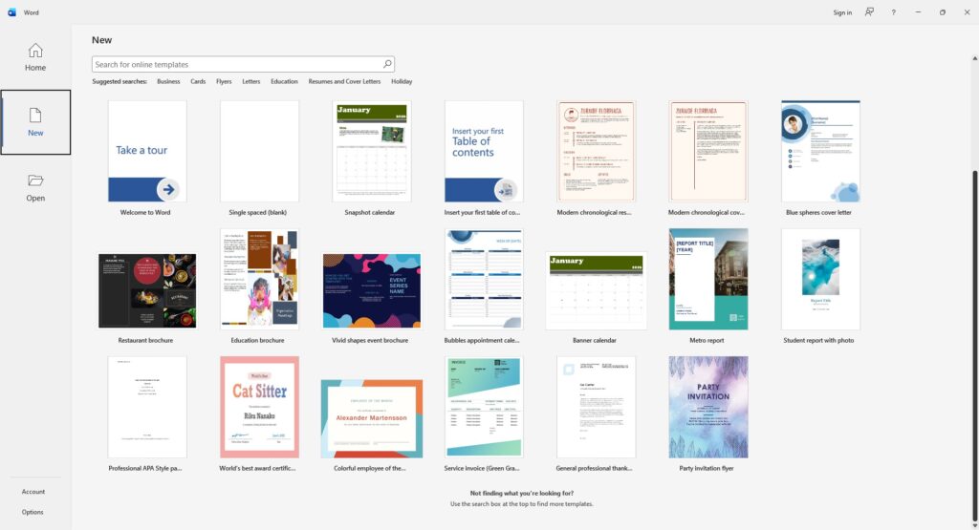Choose the Blue spheres cover letter template
Image resolution: width=979 pixels, height=530 pixels.
(820, 151)
